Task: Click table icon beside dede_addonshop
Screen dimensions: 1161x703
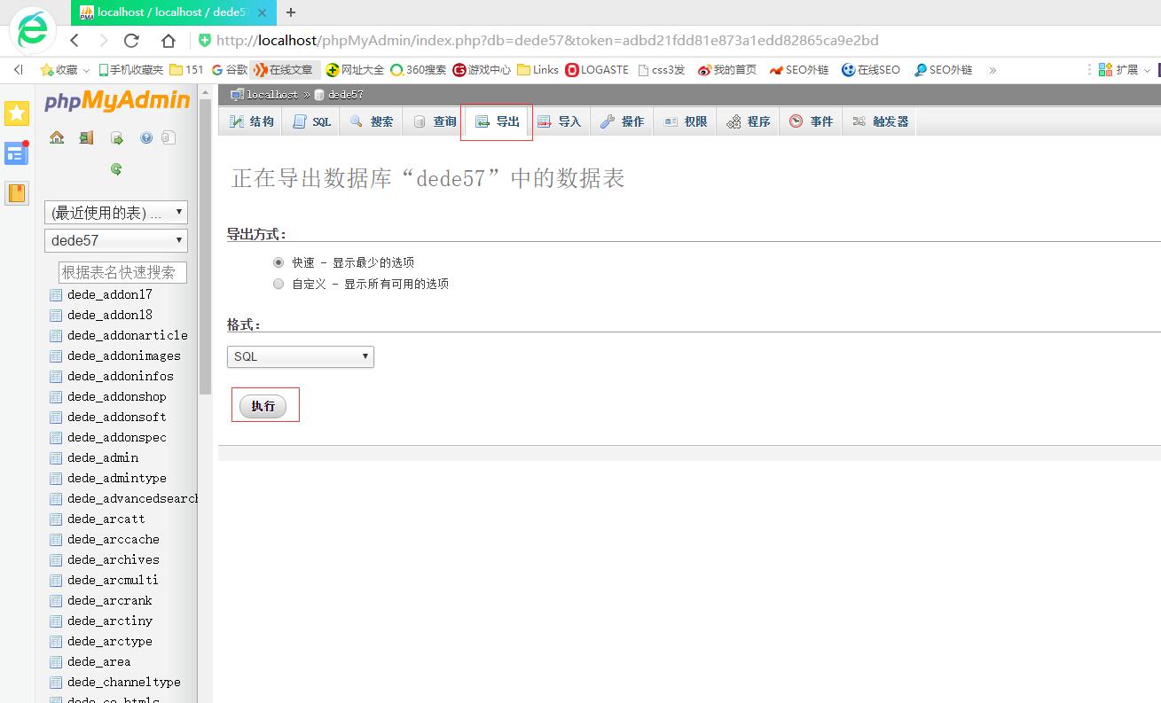Action: [x=56, y=396]
